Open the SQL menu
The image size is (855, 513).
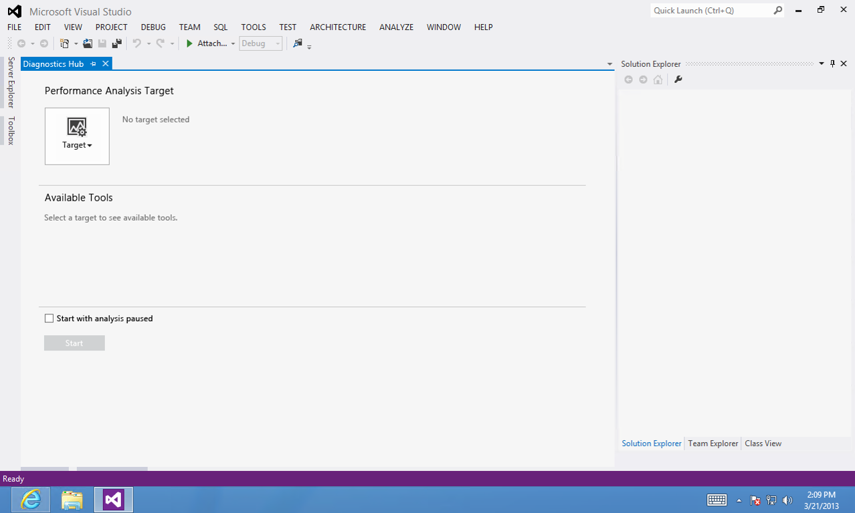click(x=221, y=27)
